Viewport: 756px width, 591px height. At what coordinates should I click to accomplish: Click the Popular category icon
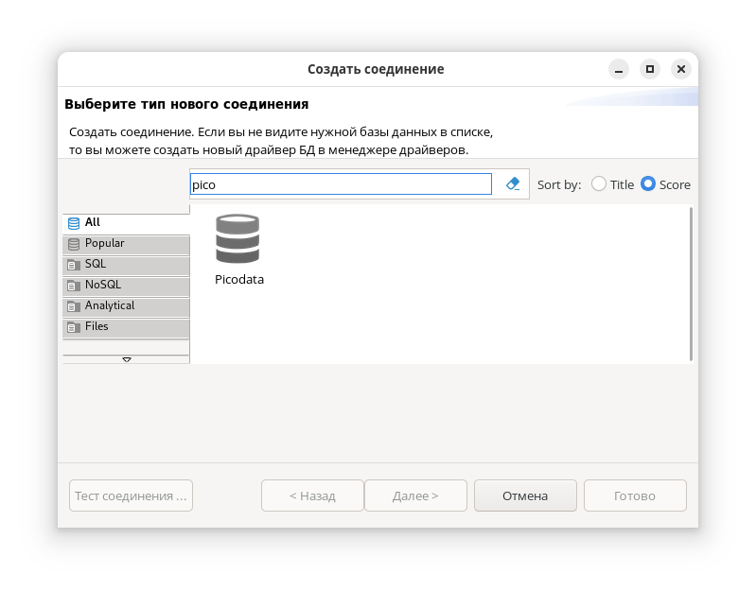point(74,244)
